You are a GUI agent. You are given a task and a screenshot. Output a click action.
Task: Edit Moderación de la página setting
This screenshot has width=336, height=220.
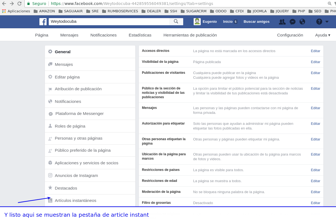(x=315, y=192)
